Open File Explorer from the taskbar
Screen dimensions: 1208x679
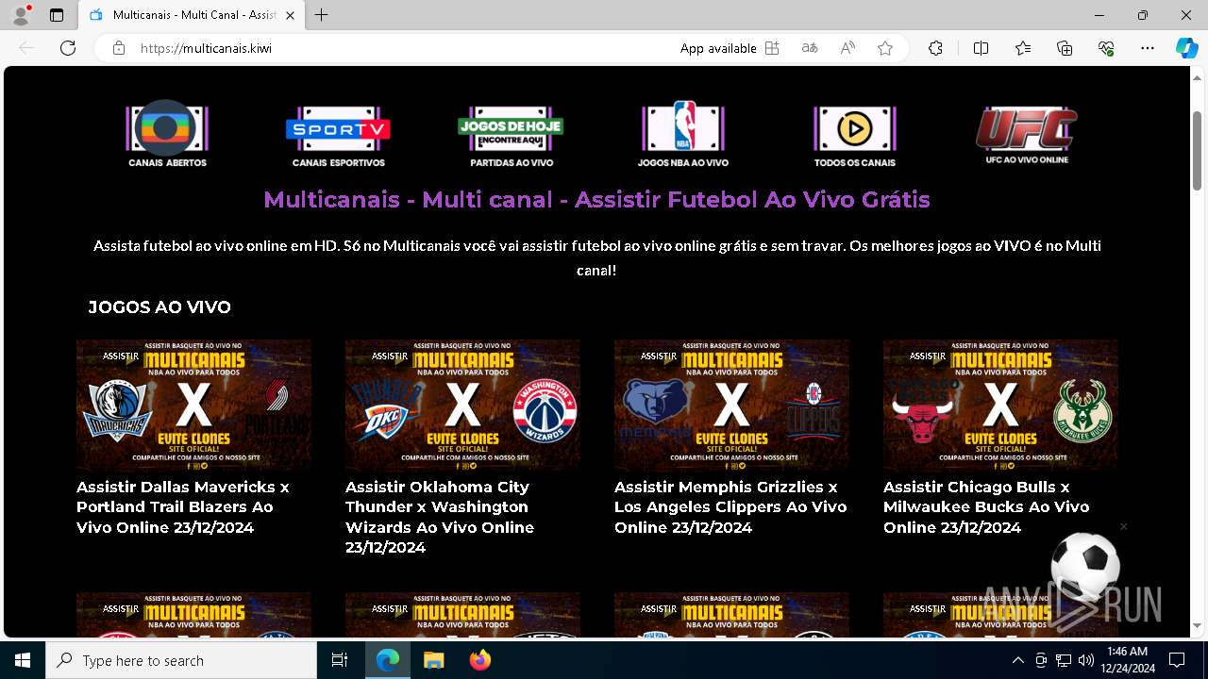tap(433, 660)
